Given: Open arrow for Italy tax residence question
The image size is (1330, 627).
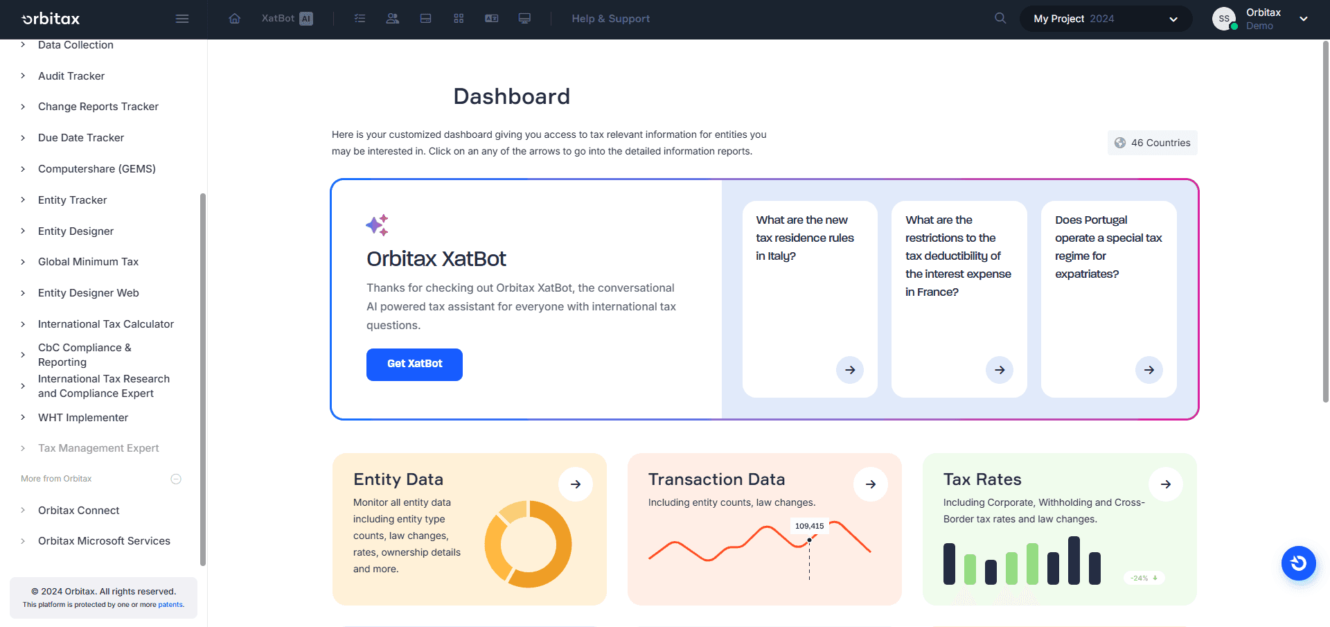Looking at the screenshot, I should pyautogui.click(x=850, y=370).
